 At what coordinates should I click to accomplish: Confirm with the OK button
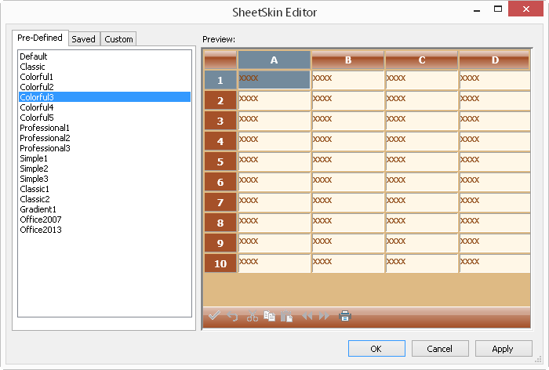click(x=376, y=349)
